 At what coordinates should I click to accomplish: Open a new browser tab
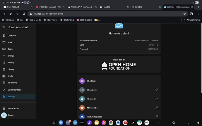click(x=198, y=7)
